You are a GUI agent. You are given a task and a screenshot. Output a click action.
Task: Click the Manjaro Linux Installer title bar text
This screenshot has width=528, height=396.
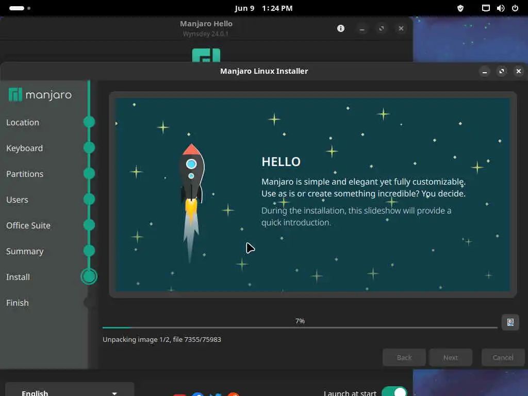point(264,71)
